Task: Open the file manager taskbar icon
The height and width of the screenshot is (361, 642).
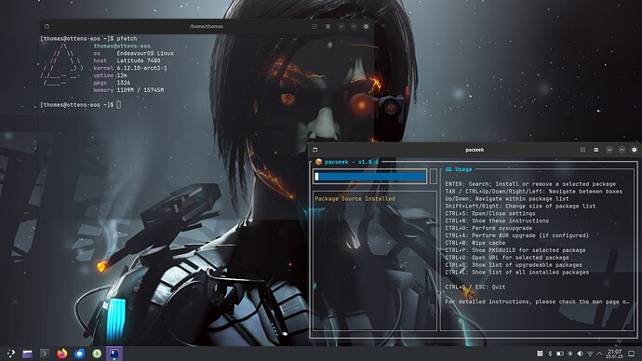Action: [x=27, y=354]
